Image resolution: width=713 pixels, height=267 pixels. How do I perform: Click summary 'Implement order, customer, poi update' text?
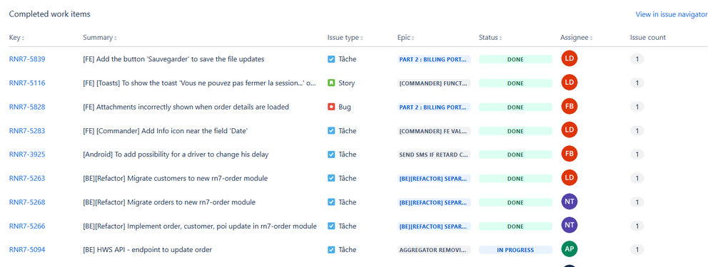tap(200, 226)
